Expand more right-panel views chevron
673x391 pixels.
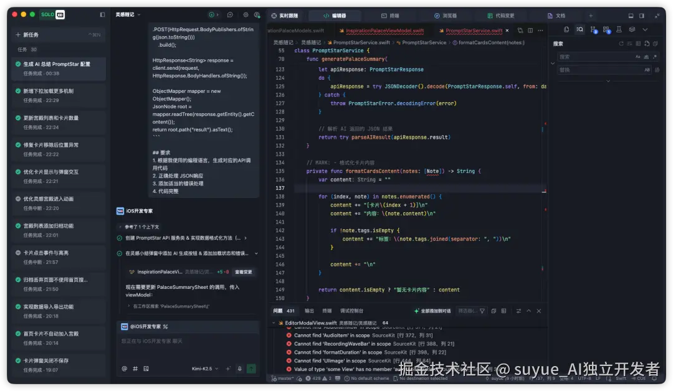[x=645, y=29]
